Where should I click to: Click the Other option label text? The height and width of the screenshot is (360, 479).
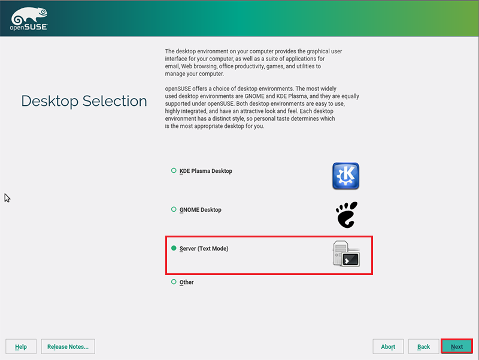click(x=186, y=282)
